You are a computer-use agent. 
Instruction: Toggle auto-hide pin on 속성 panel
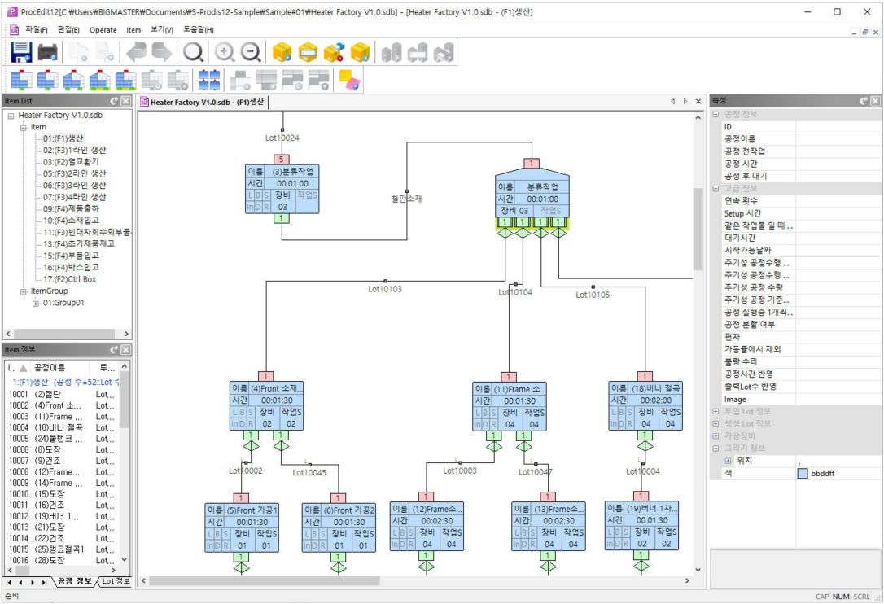tap(863, 101)
